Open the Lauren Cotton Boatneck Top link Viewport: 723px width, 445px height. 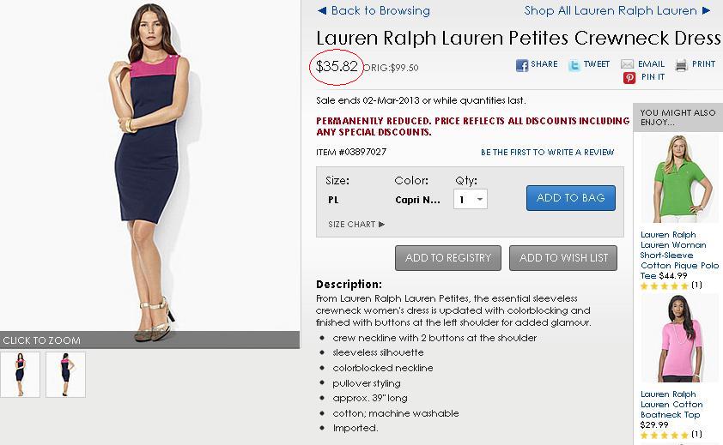pos(671,405)
